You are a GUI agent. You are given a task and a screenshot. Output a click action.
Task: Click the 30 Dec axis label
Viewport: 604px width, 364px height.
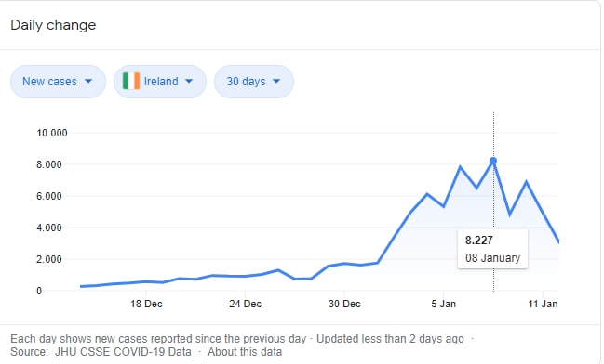point(344,304)
